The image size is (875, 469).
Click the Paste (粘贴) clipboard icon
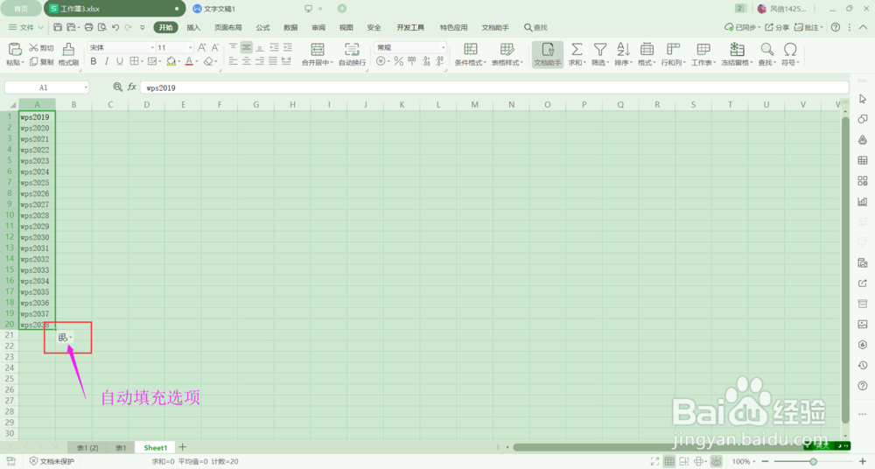(15, 50)
